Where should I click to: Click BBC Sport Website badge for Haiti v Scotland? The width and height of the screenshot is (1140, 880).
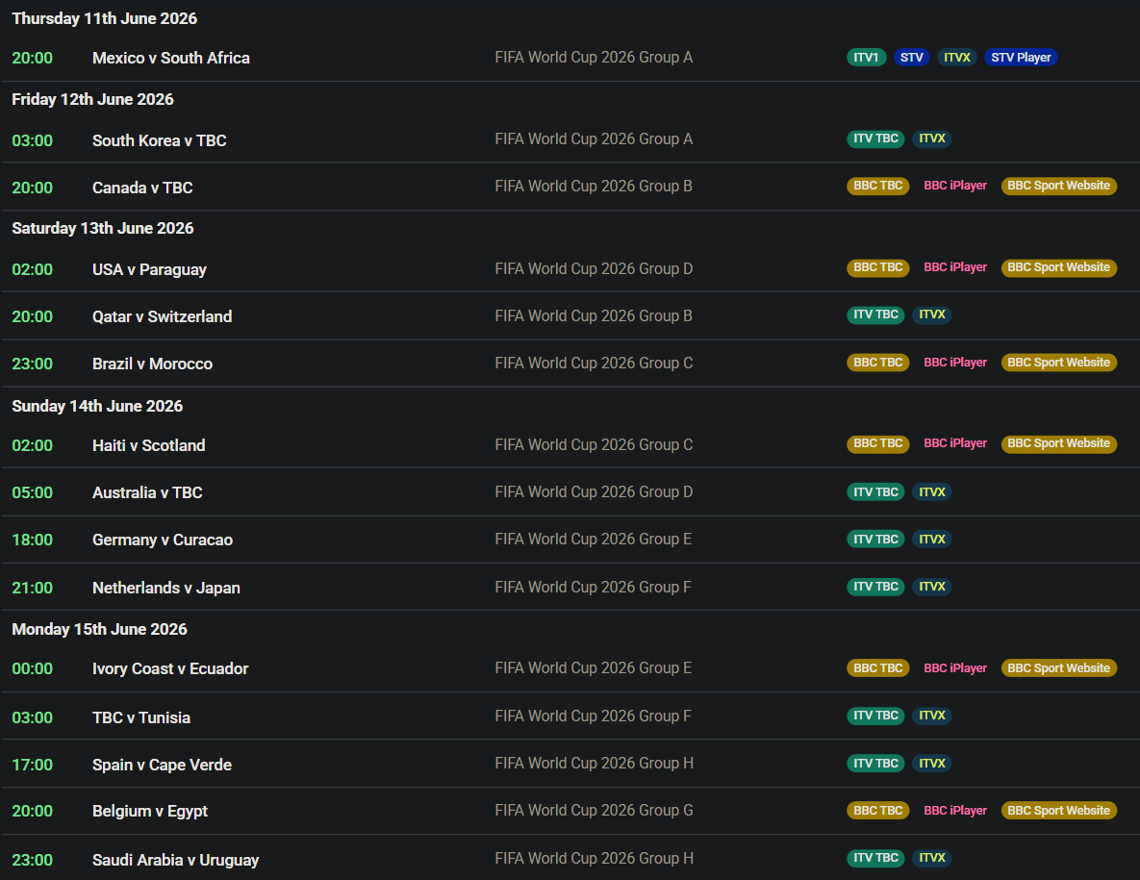pyautogui.click(x=1058, y=443)
